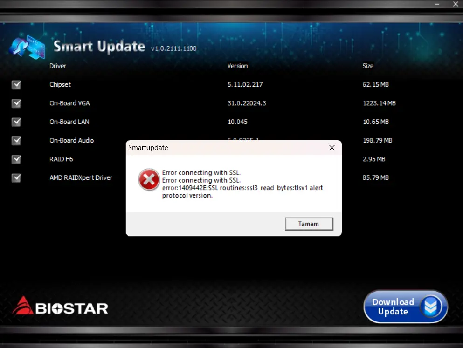Click the Download Update button
463x348 pixels.
pos(406,307)
